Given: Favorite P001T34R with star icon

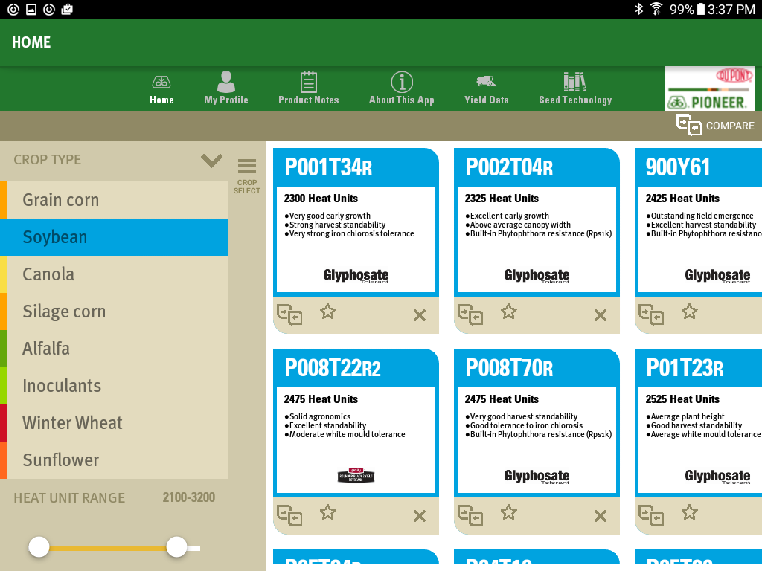Looking at the screenshot, I should click(x=328, y=312).
